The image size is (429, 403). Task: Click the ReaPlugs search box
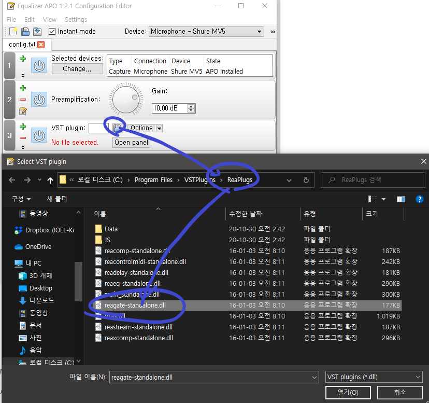click(x=373, y=180)
